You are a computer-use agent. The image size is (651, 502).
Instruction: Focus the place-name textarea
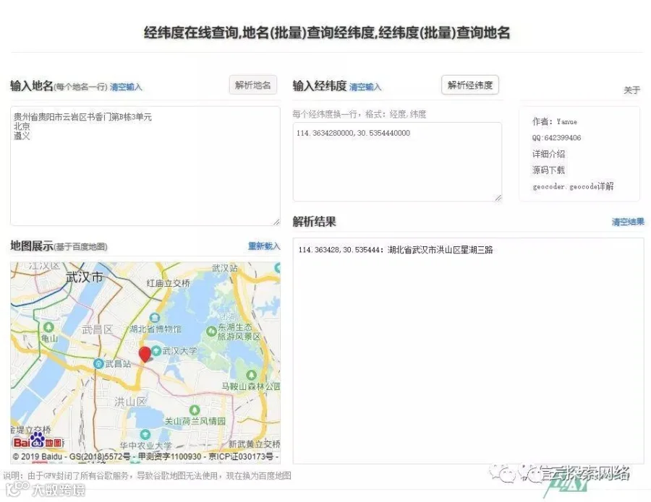[145, 166]
